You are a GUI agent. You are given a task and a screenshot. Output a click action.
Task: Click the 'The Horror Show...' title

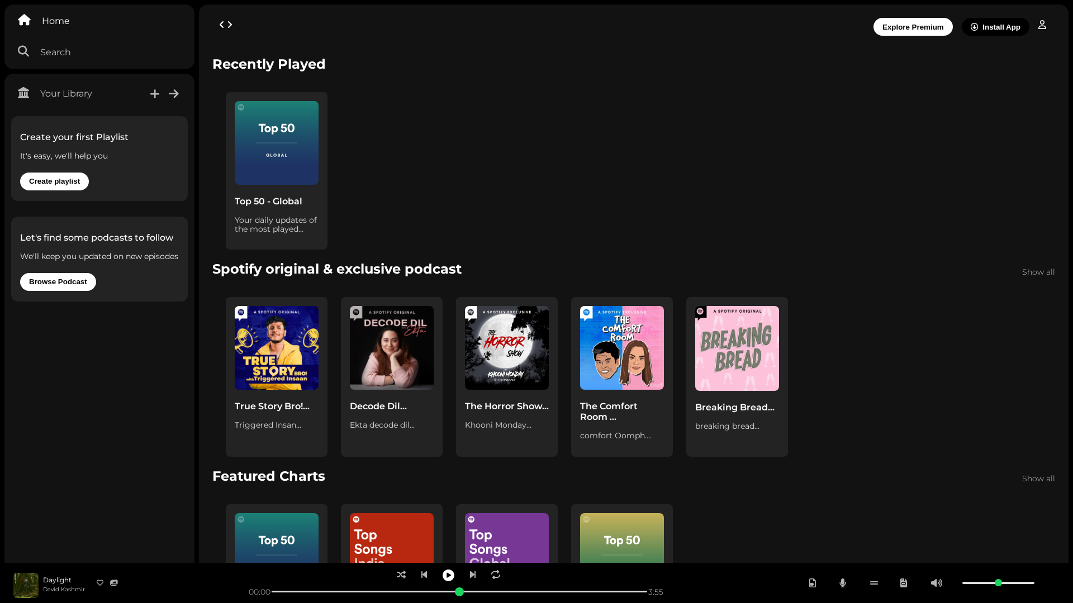pos(507,406)
